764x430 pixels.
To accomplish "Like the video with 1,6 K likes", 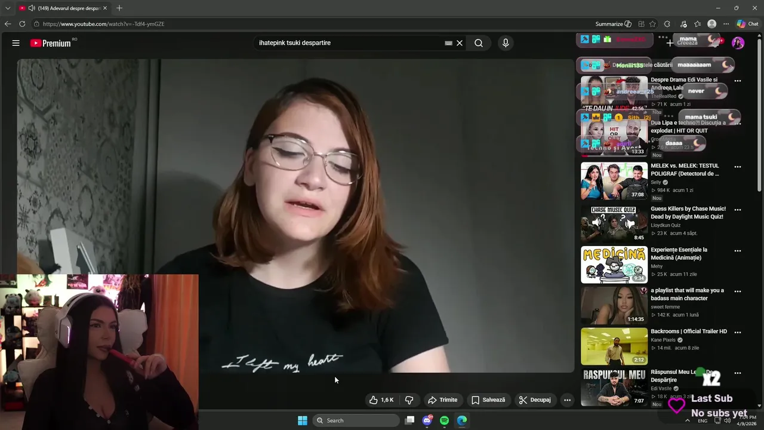I will point(381,400).
